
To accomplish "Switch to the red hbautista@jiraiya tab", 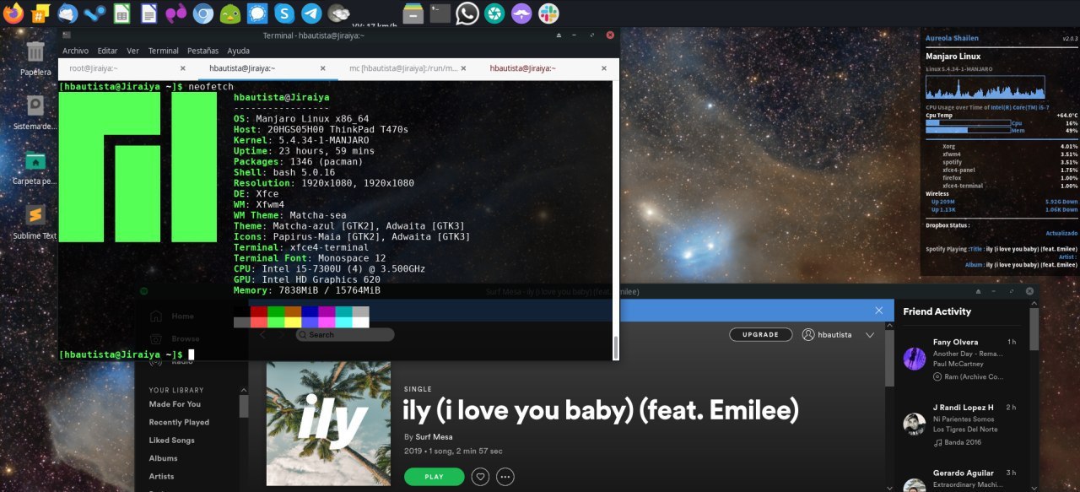I will [548, 68].
